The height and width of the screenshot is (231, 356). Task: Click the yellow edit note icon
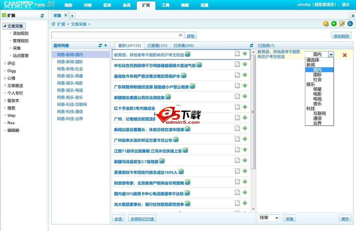tap(342, 24)
